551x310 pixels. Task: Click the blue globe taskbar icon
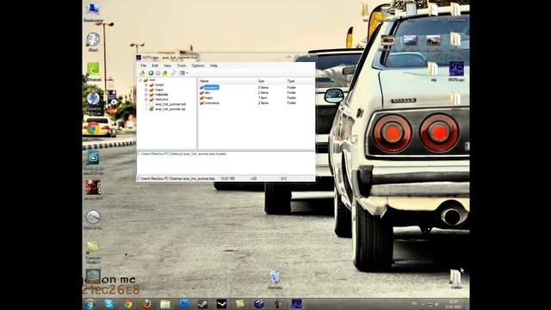pos(259,304)
